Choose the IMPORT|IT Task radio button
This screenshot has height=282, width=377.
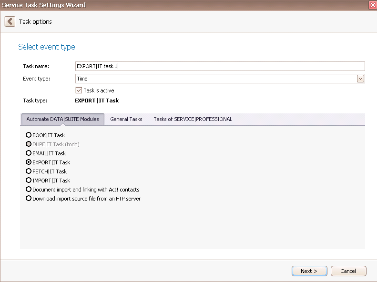click(29, 180)
